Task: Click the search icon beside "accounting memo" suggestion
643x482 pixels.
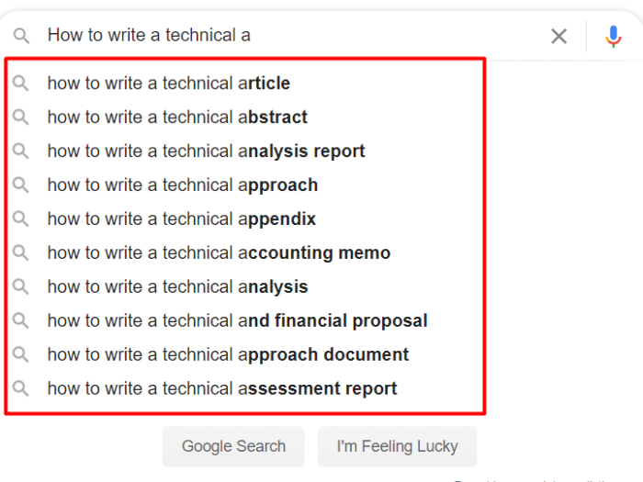Action: tap(21, 252)
